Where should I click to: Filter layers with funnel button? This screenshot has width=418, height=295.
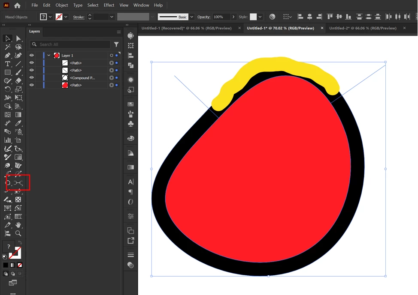(116, 44)
